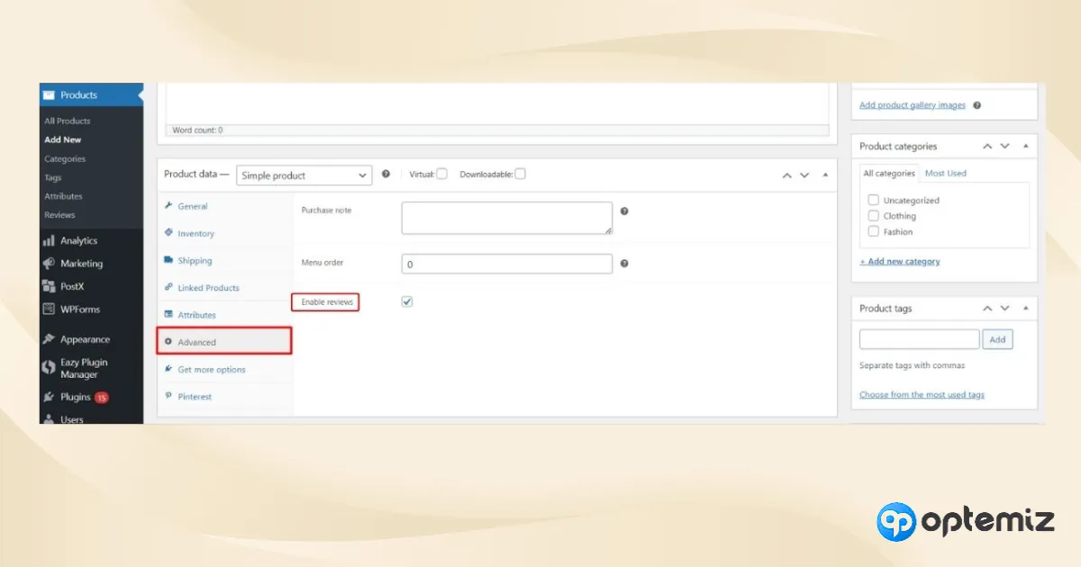The height and width of the screenshot is (567, 1081).
Task: Move the Product data panel down
Action: point(804,175)
